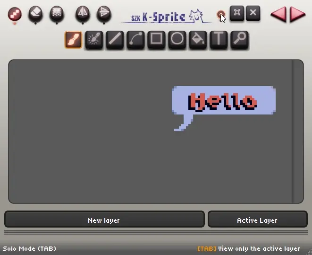Click the preview panel vertical scrollbar
Viewport: 312px width, 255px height.
297,131
